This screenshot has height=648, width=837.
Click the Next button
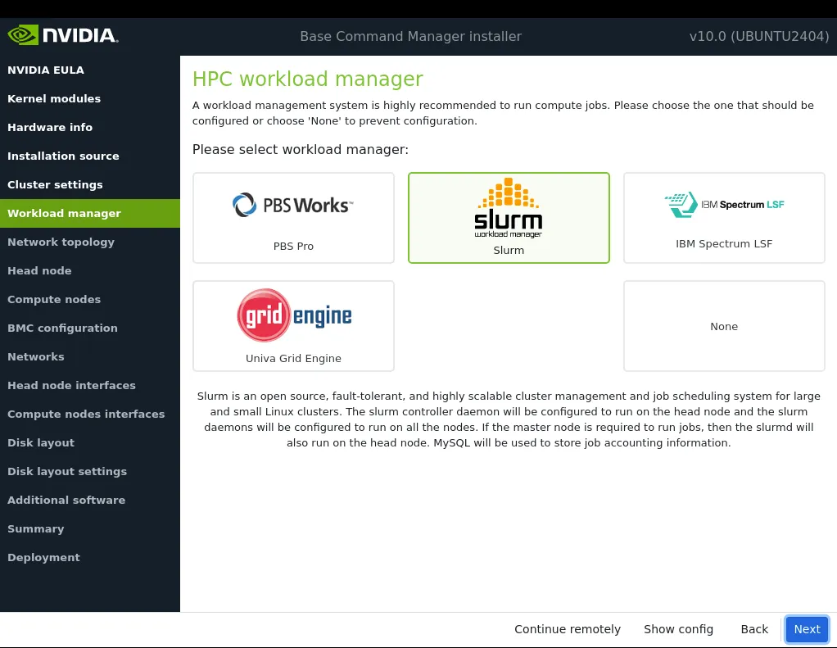[807, 629]
